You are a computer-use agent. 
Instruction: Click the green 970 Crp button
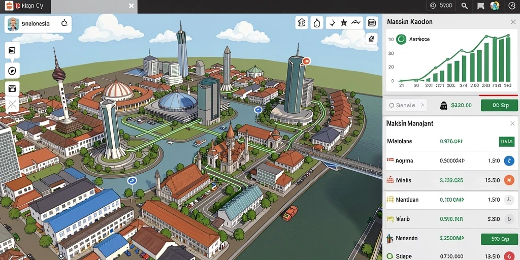pos(499,239)
